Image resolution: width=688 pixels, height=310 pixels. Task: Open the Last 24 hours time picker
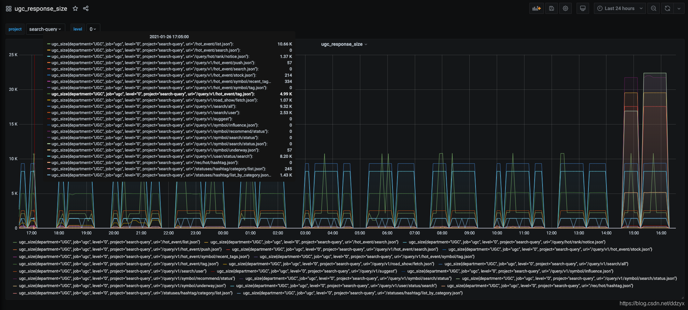click(620, 8)
